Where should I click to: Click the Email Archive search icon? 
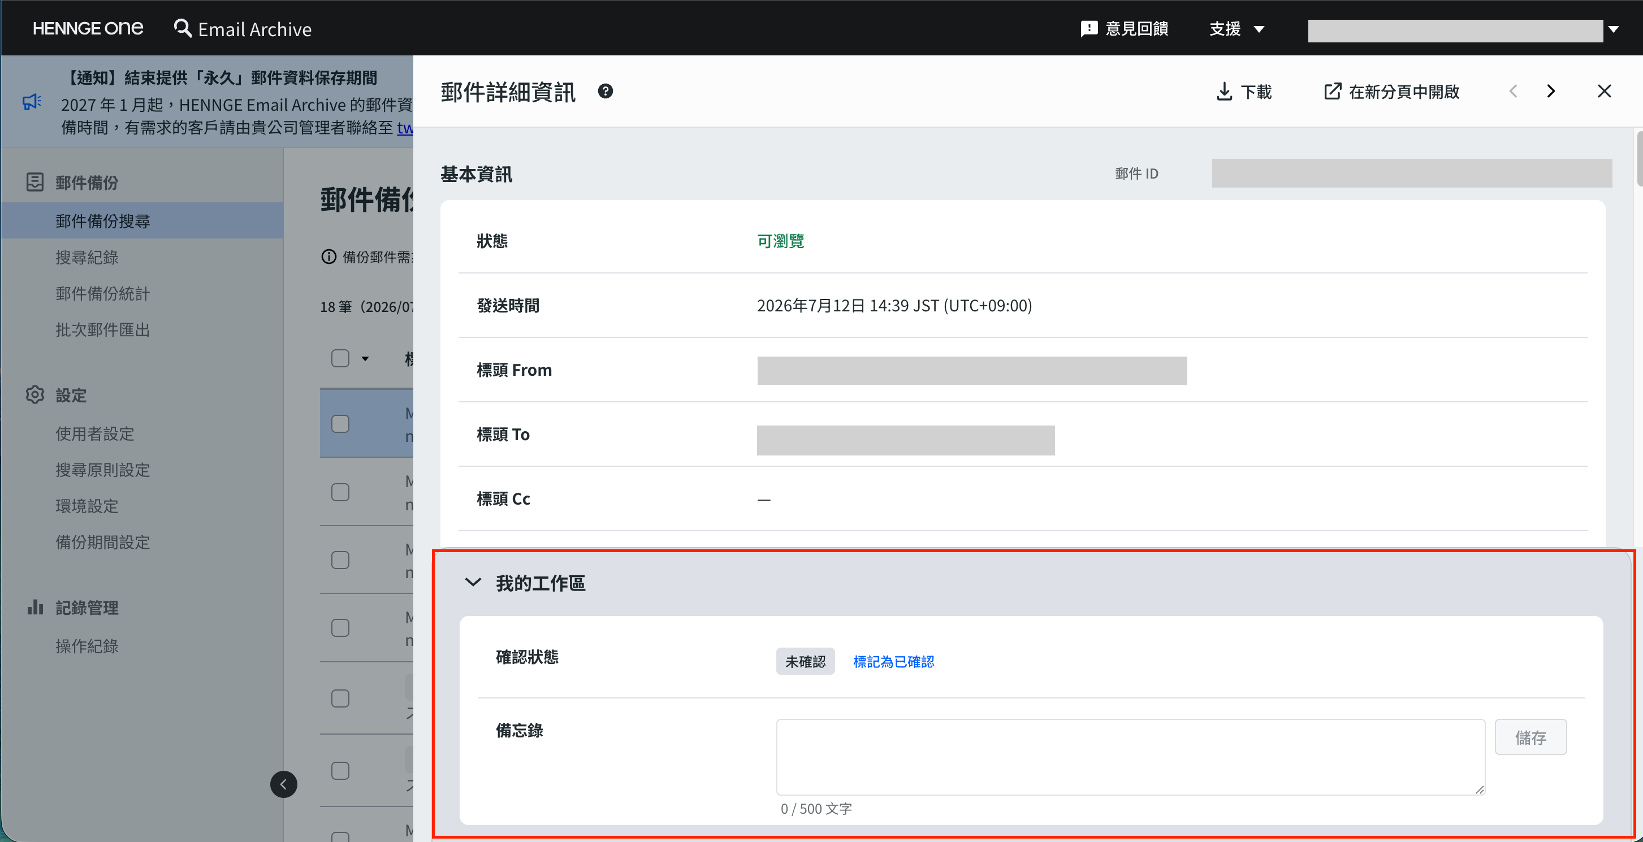[x=183, y=28]
